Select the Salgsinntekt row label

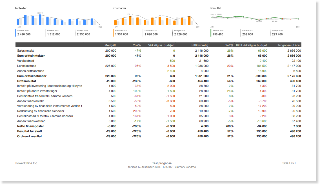[x=25, y=51]
